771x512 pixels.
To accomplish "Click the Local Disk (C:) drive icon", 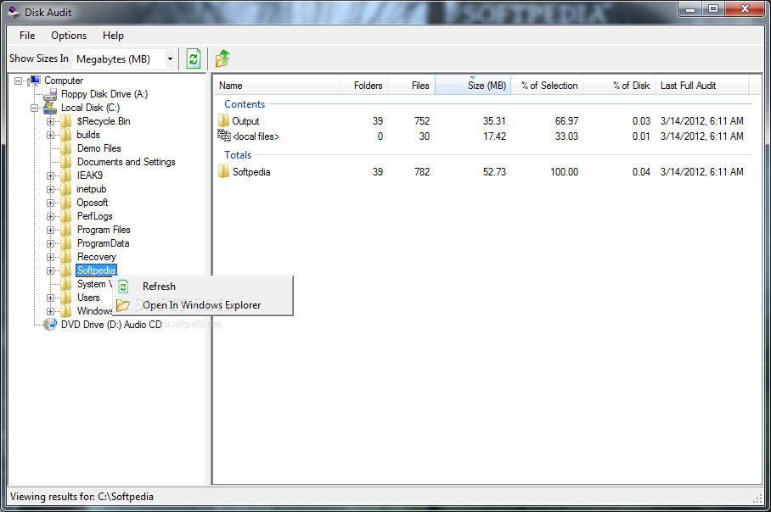I will pyautogui.click(x=50, y=108).
